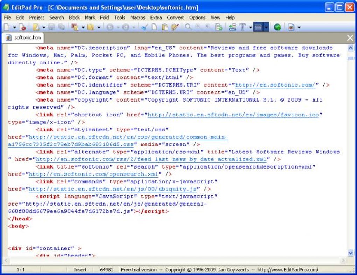Expand the Open Project dropdown arrow
Image resolution: width=357 pixels, height=275 pixels.
(83, 28)
